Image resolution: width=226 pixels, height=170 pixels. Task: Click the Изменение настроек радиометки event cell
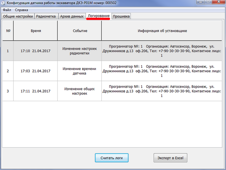point(80,51)
